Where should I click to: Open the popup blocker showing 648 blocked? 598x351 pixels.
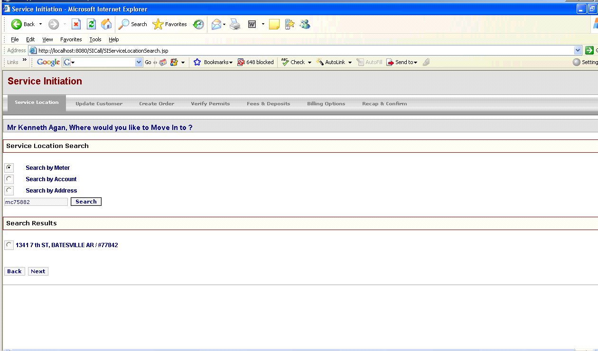(255, 62)
